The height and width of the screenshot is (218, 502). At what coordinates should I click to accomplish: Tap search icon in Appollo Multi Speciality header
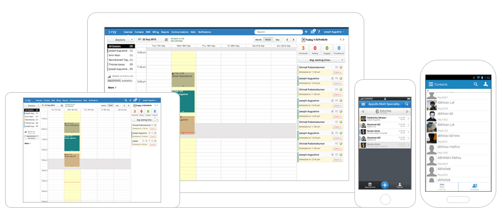(407, 104)
